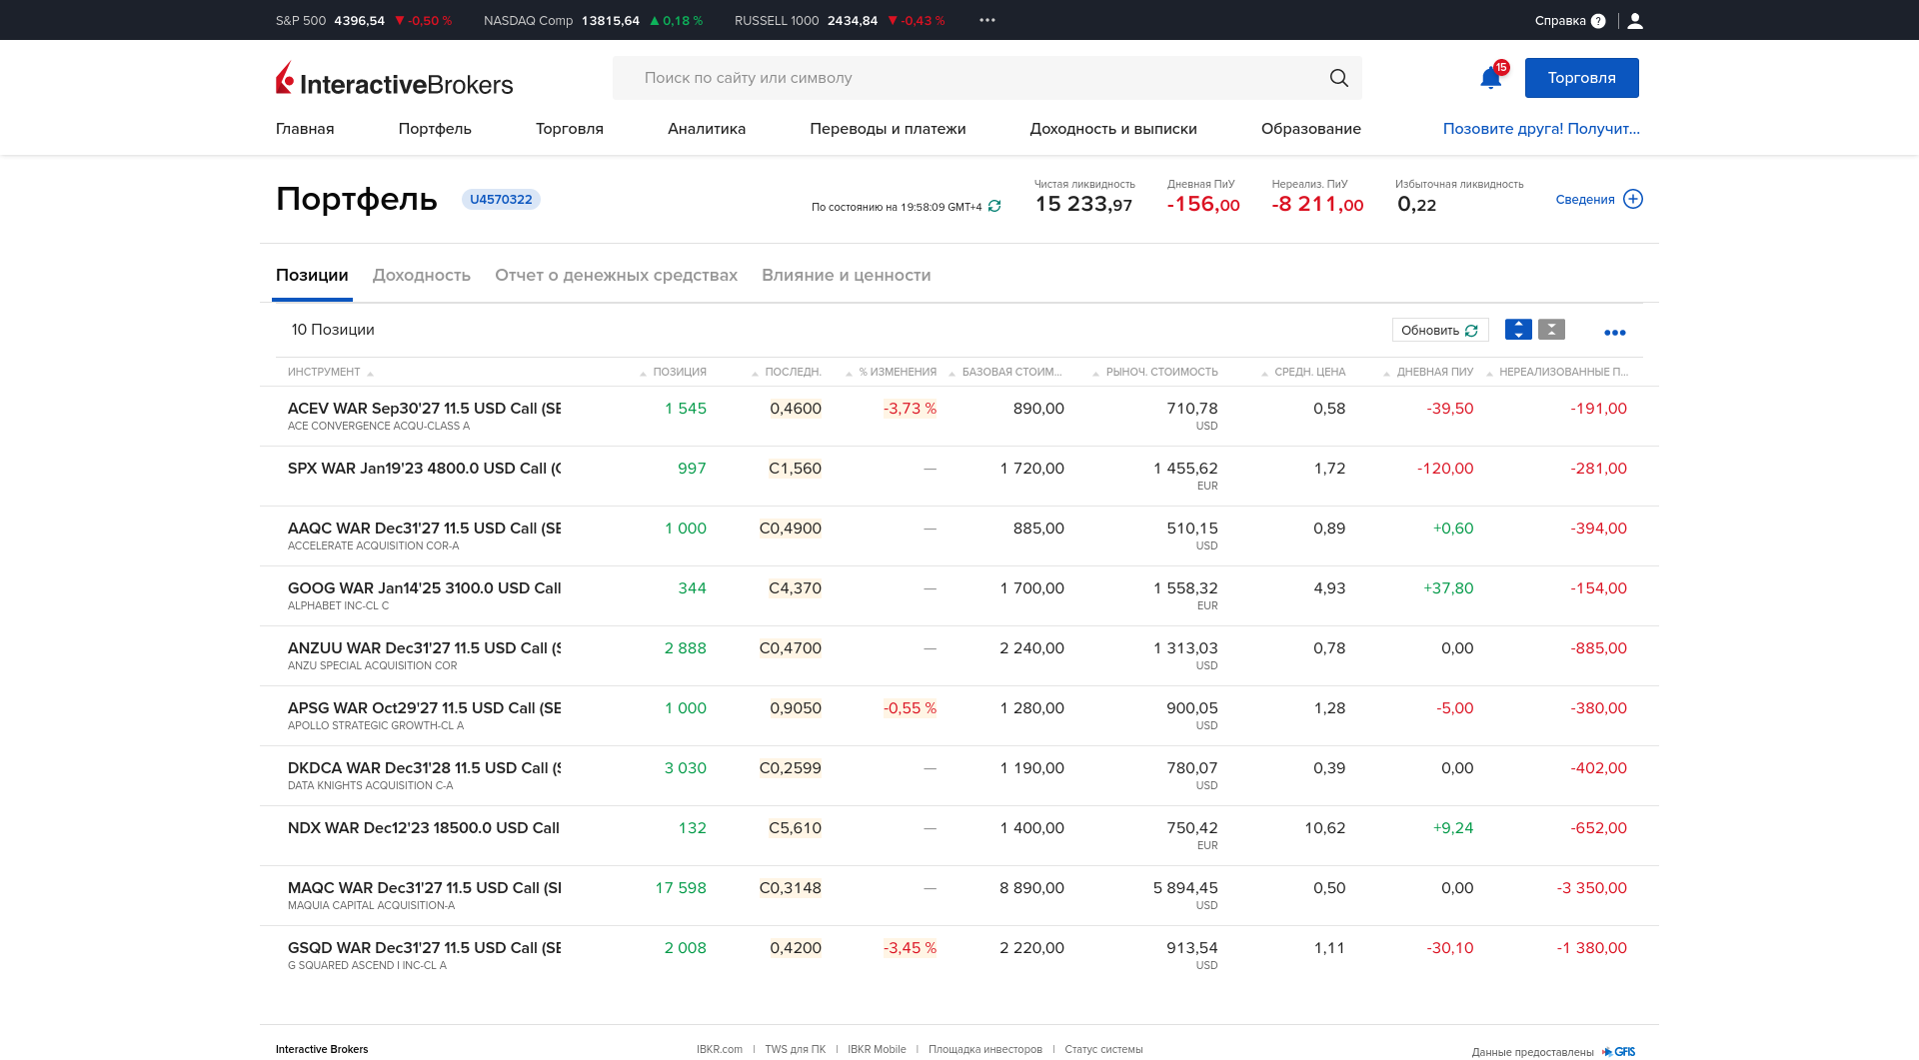
Task: Click the notification bell icon
Action: 1490,78
